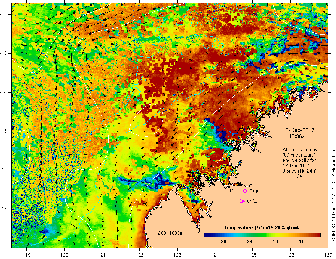Click the '31' temperature scale value

301,242
